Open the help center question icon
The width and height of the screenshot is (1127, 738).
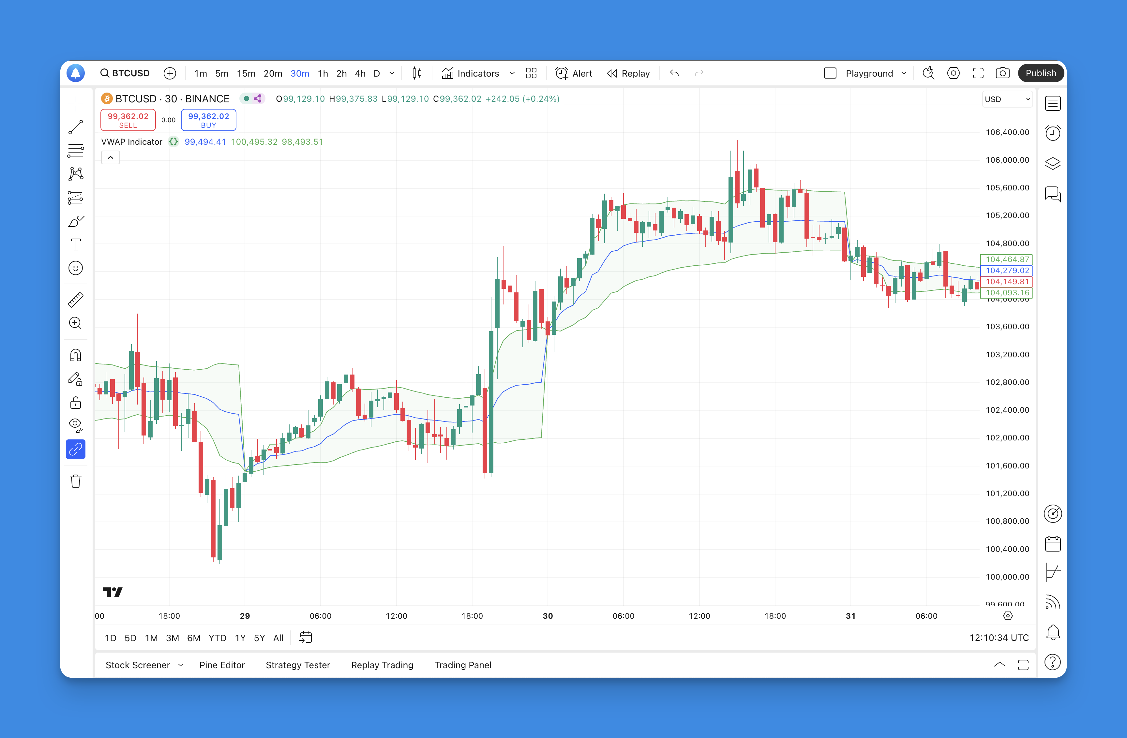1053,662
